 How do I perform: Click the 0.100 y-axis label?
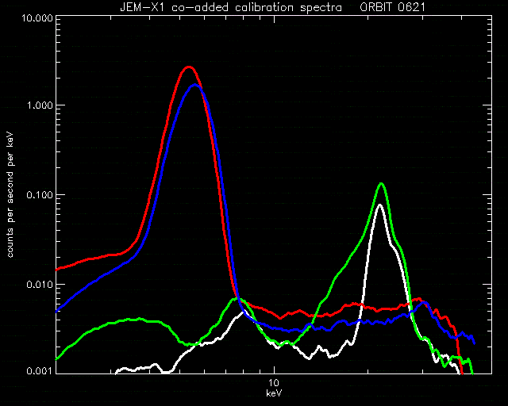[x=39, y=195]
